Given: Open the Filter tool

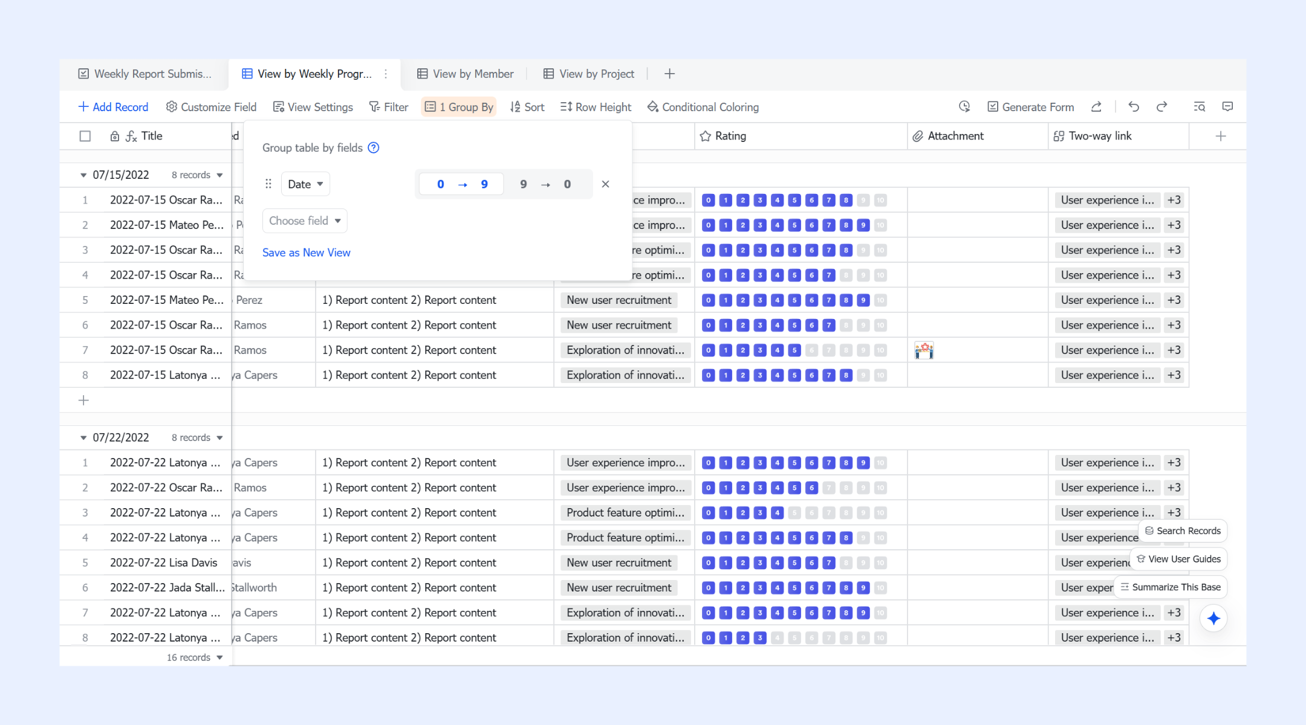Looking at the screenshot, I should coord(389,107).
